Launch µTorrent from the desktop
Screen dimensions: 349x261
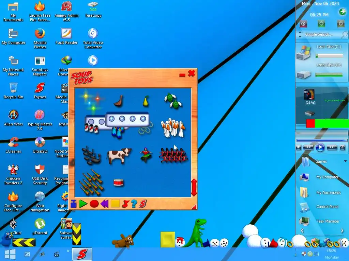[x=40, y=227]
